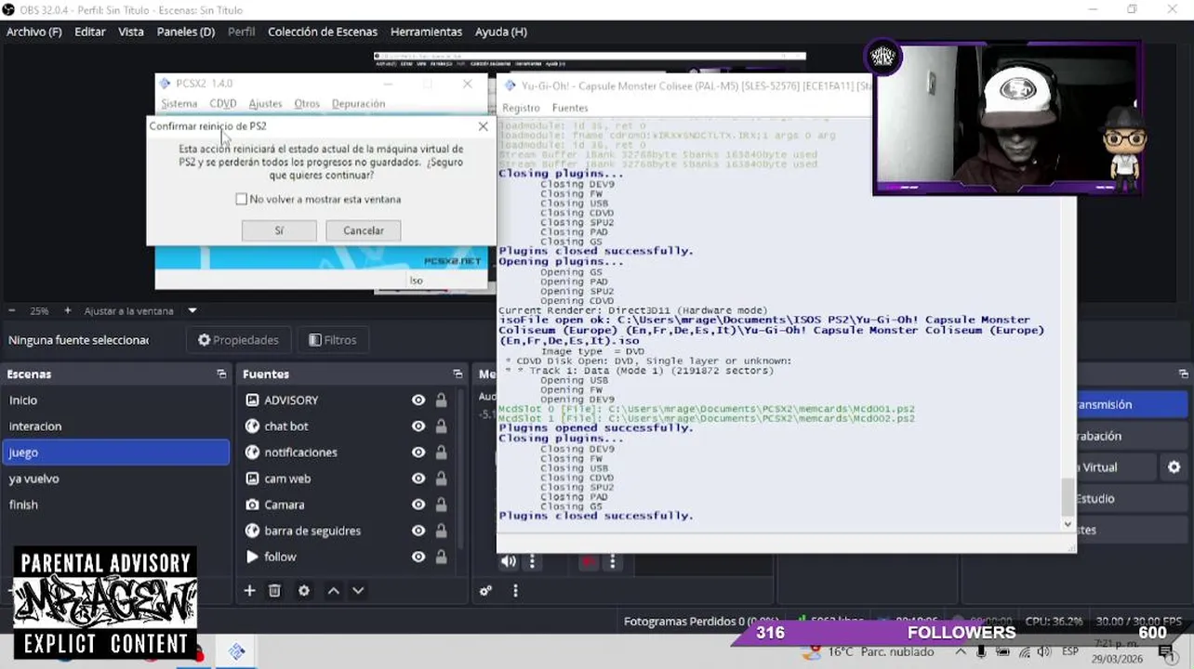Select the Camara source row
This screenshot has height=669, width=1194.
tap(349, 505)
